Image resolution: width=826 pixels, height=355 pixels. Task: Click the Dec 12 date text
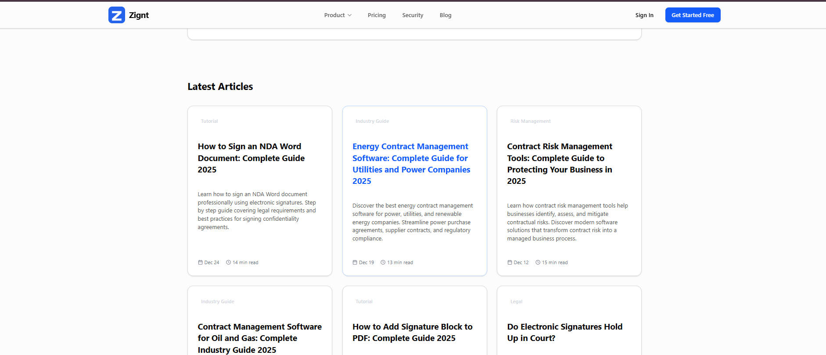click(x=521, y=262)
